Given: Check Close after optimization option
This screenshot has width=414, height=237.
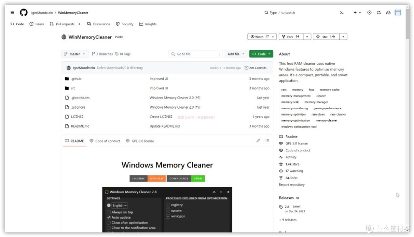Looking at the screenshot, I should coord(109,222).
